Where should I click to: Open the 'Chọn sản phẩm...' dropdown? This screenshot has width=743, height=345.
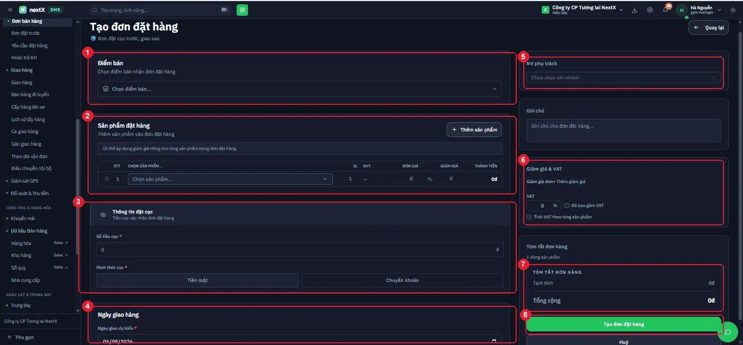tap(230, 179)
